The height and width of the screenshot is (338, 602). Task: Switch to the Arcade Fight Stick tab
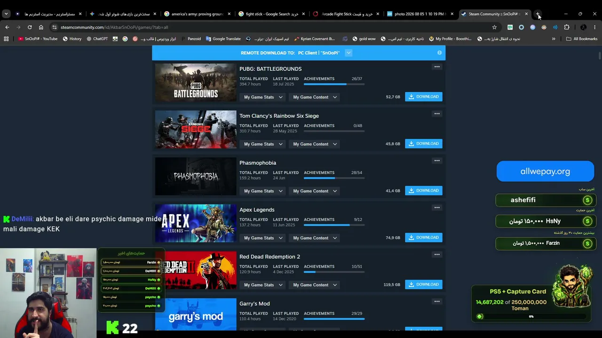coord(346,14)
